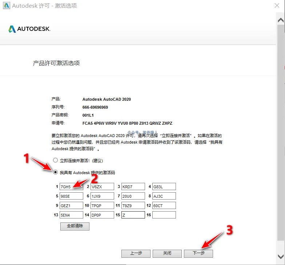
Task: Select 我具有 Autodesk 提供的激活码 radio option
Action: 55,172
